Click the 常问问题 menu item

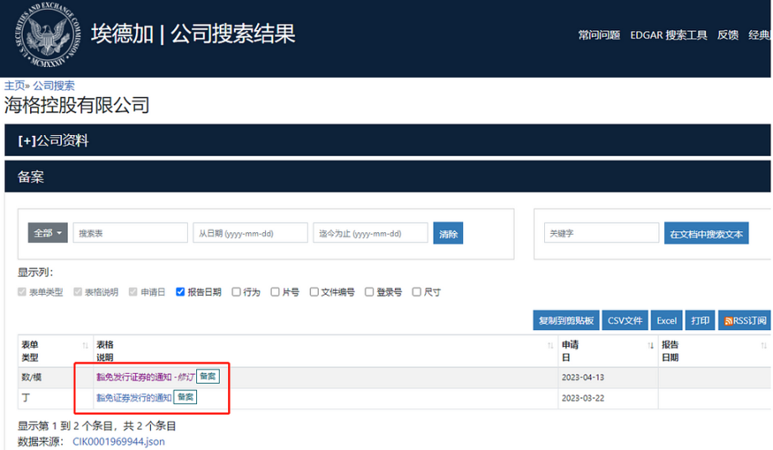click(599, 35)
